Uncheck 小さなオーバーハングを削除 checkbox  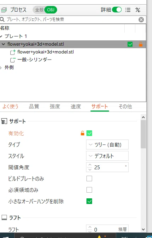click(89, 201)
